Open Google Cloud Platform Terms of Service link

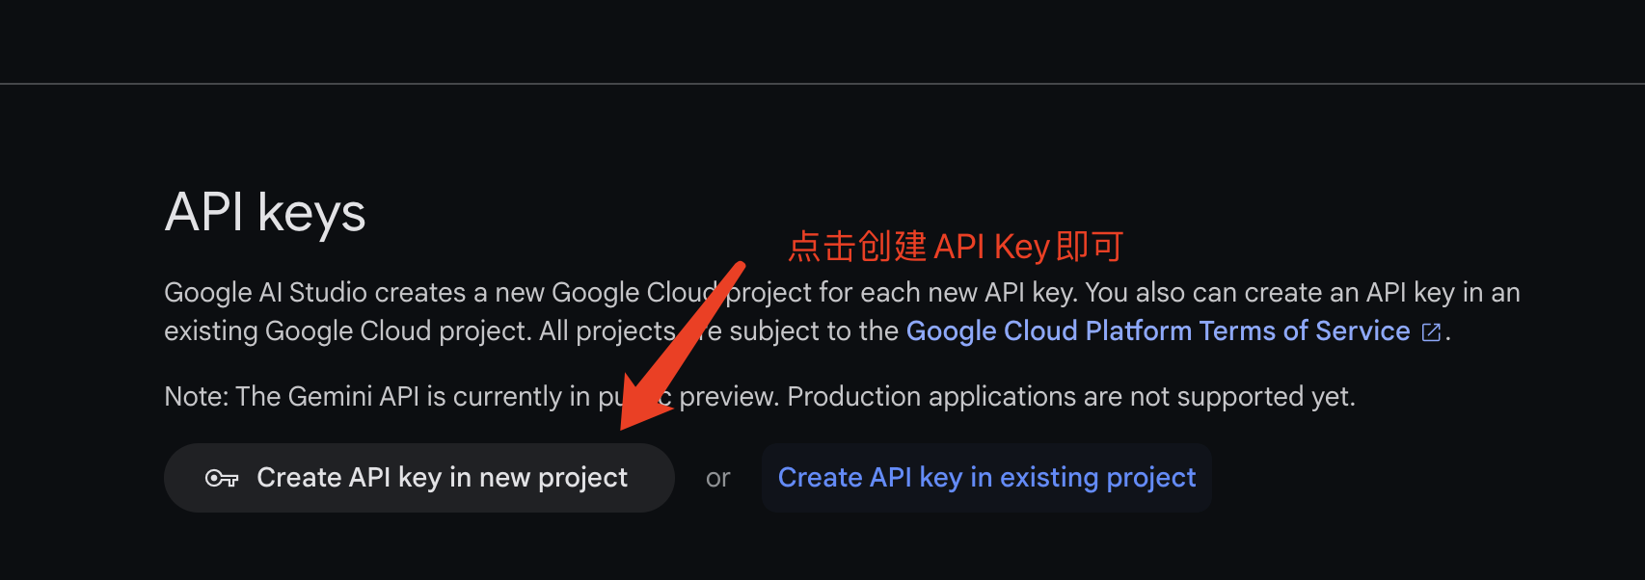pos(1158,331)
